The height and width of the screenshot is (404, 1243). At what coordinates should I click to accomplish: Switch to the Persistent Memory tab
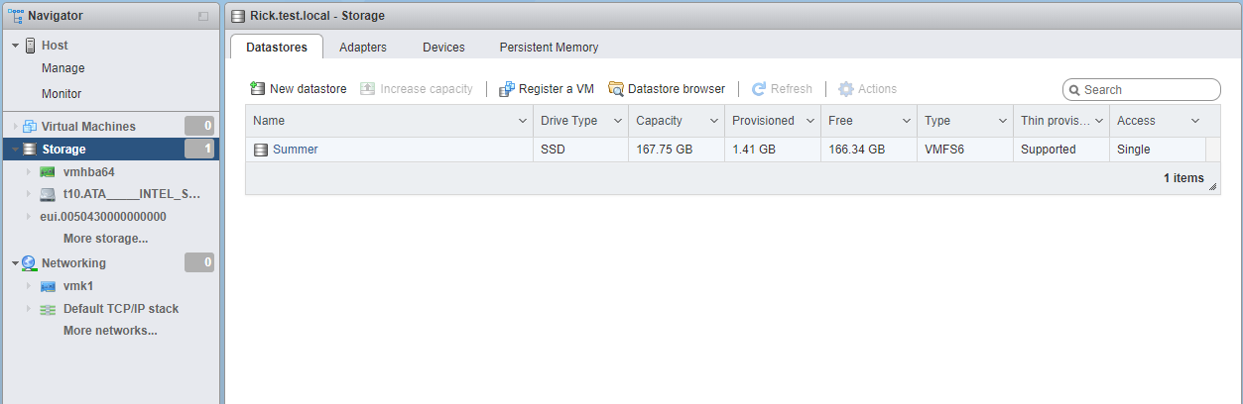(549, 47)
